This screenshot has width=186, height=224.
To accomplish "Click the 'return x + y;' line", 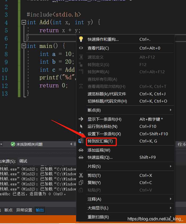I will click(x=60, y=30).
